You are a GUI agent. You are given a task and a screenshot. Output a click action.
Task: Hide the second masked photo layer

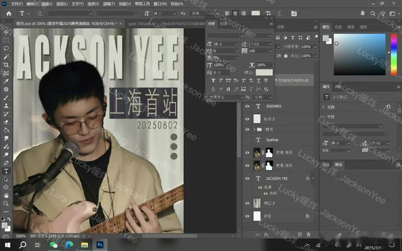(247, 166)
